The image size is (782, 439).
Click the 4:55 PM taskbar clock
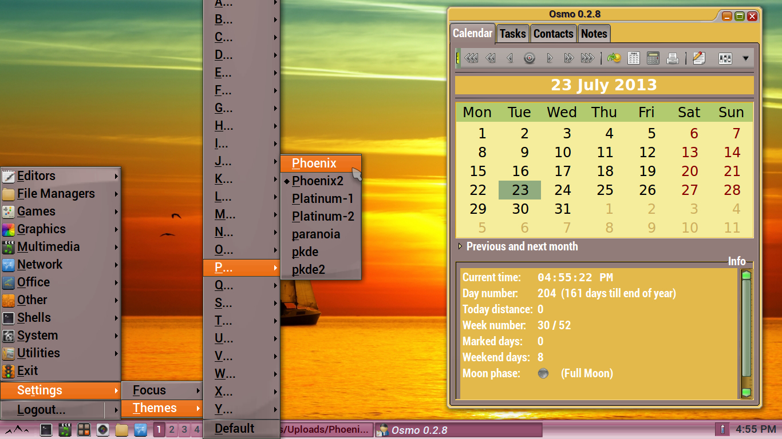click(756, 429)
